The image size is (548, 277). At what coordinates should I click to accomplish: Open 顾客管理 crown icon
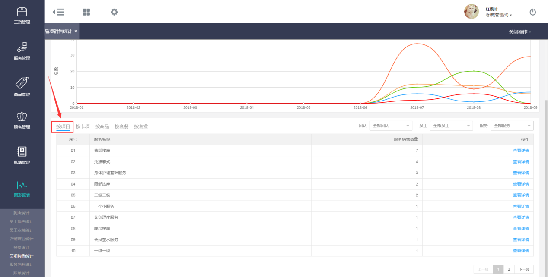(x=22, y=116)
